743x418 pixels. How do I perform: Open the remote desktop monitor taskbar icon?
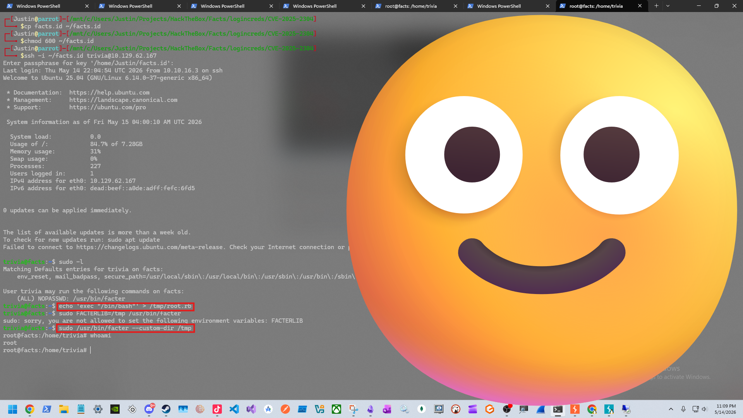pyautogui.click(x=626, y=409)
